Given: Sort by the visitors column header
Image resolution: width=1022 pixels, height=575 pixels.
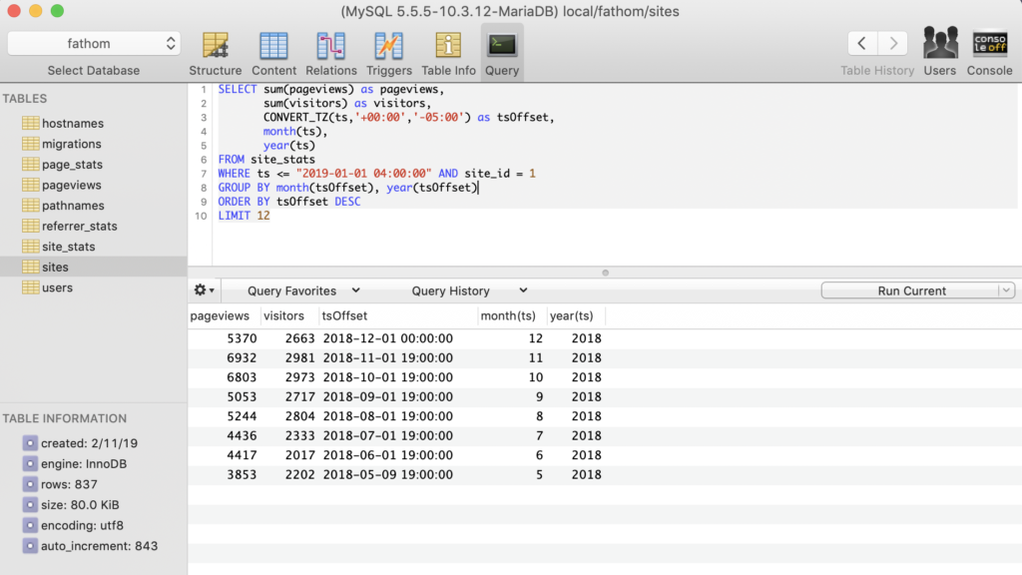Looking at the screenshot, I should coord(284,315).
